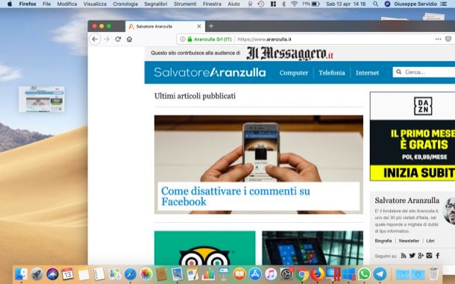Go to the Firefox home page
Viewport: 455px width, 284px height.
click(x=130, y=40)
